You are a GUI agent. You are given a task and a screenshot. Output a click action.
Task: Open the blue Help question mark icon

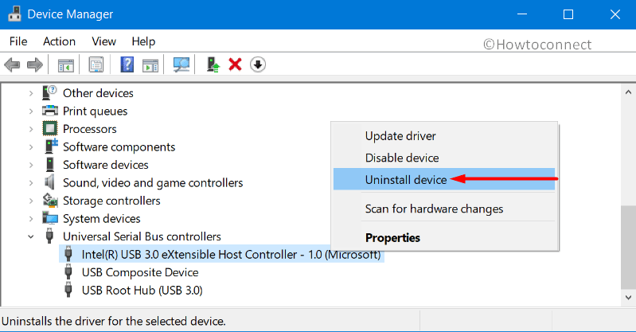[x=127, y=64]
